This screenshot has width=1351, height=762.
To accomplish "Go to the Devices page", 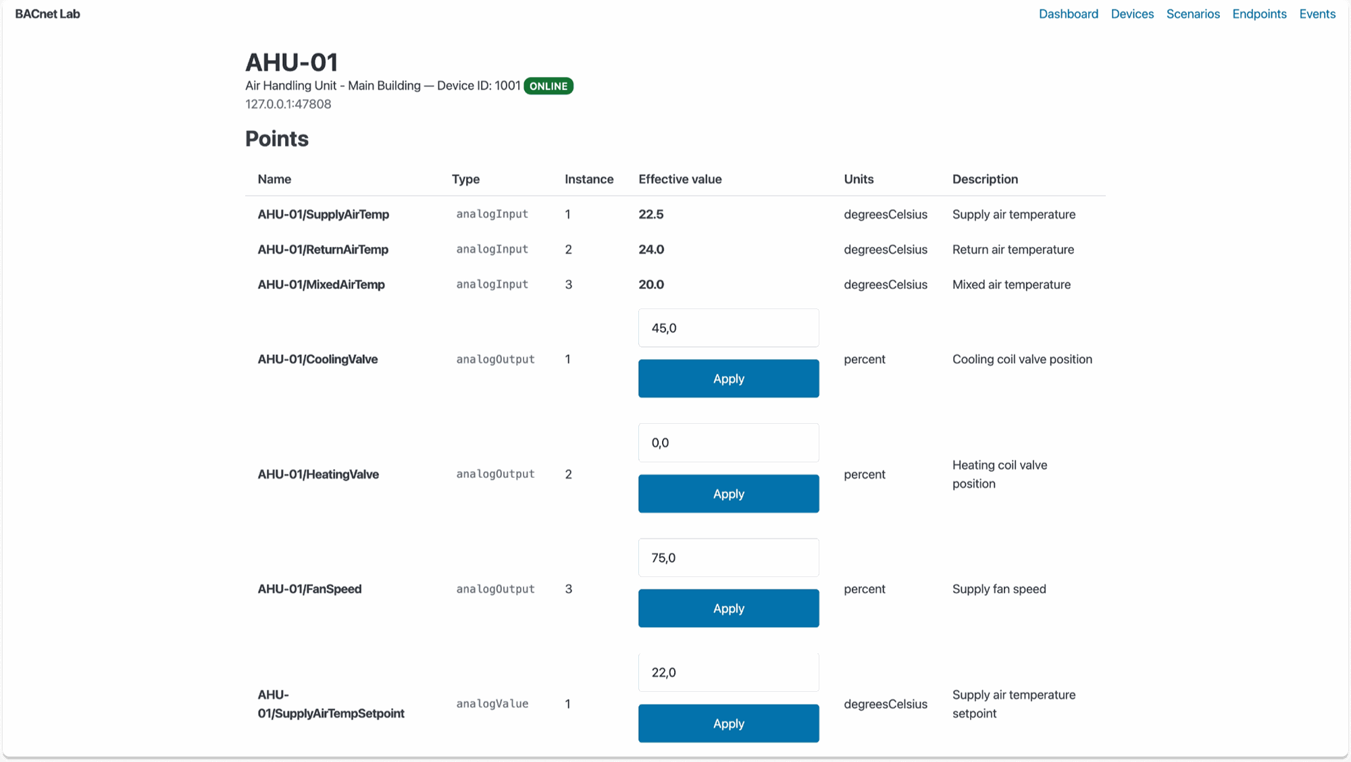I will coord(1132,14).
